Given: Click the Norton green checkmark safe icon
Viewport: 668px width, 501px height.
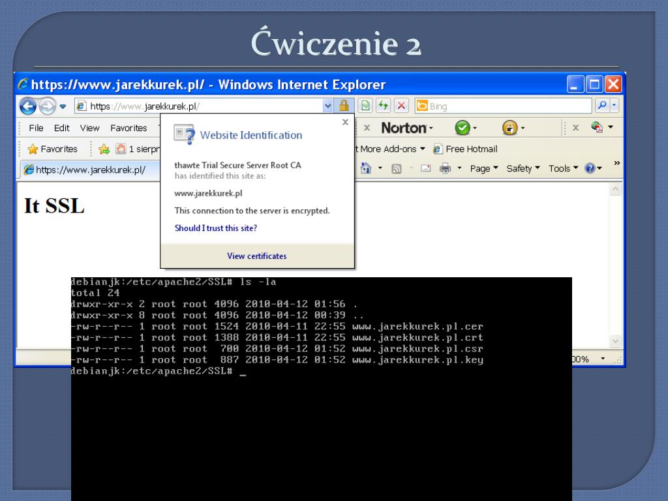Looking at the screenshot, I should coord(463,127).
